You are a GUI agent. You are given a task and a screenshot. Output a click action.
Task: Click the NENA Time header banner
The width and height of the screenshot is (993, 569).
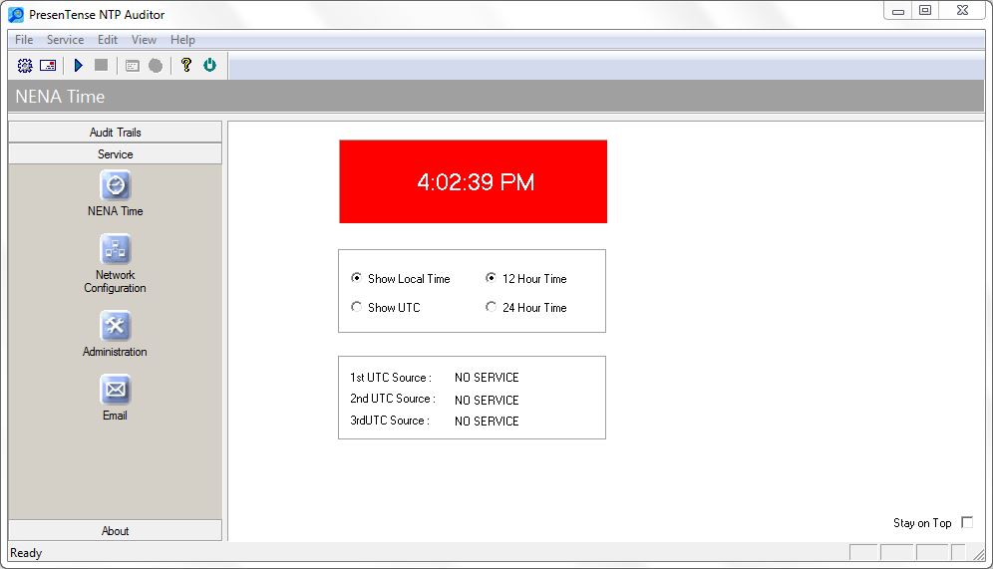[x=496, y=97]
